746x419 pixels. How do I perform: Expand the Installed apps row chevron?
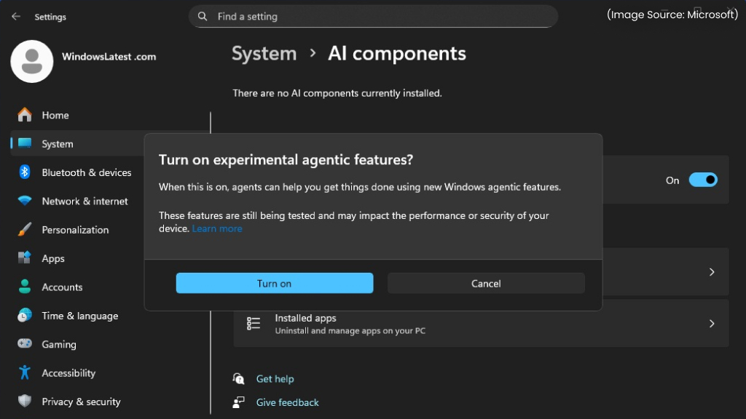point(712,323)
